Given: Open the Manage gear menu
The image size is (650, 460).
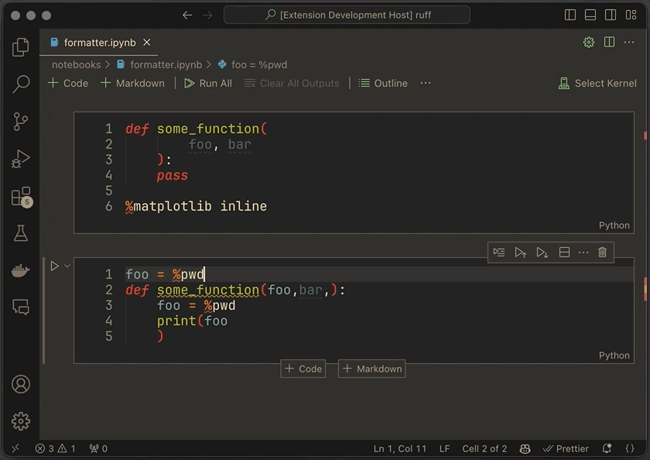Looking at the screenshot, I should [20, 421].
